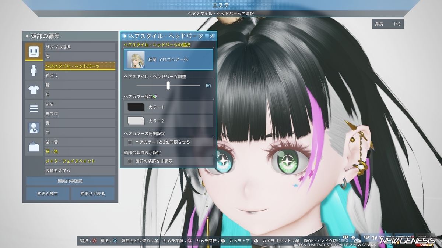The image size is (442, 248).
Task: Click the 身長 145 height indicator
Action: 388,24
